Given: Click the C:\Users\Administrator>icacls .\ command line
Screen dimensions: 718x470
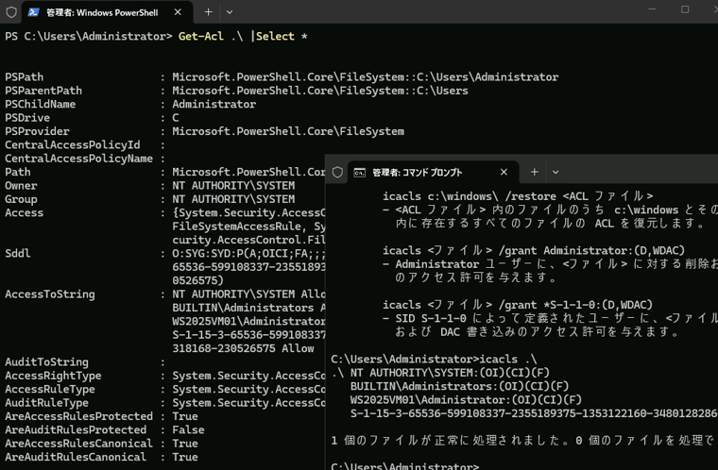Looking at the screenshot, I should (434, 360).
